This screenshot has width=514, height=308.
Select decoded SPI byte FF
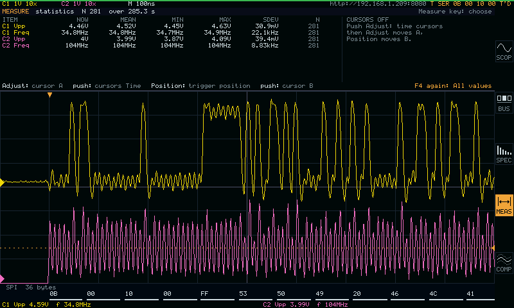pos(204,294)
